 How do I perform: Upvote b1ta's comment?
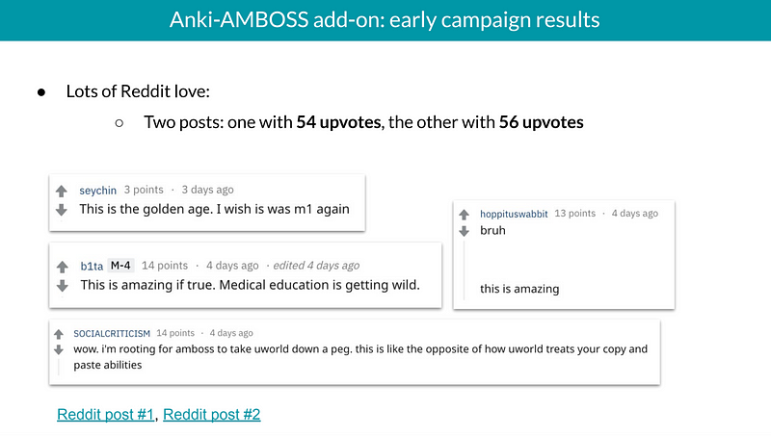click(63, 267)
